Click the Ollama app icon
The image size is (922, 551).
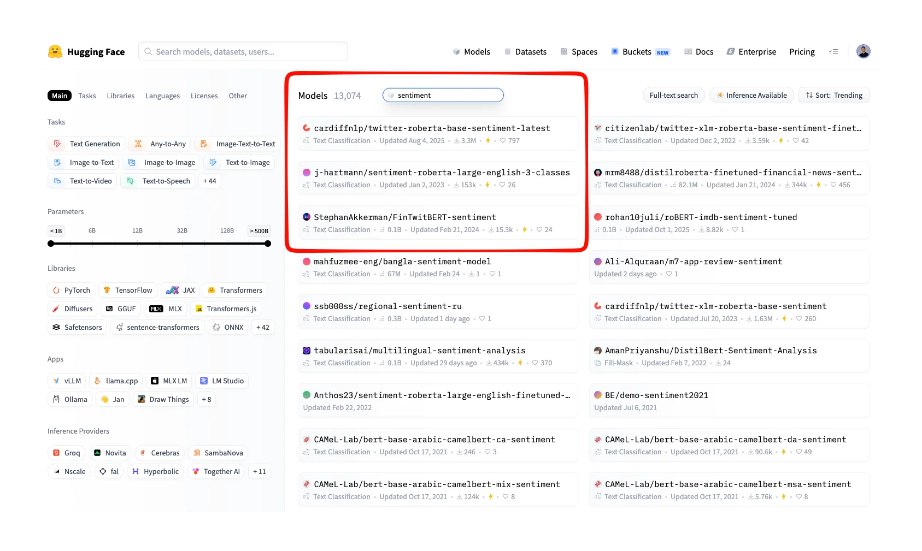tap(56, 399)
